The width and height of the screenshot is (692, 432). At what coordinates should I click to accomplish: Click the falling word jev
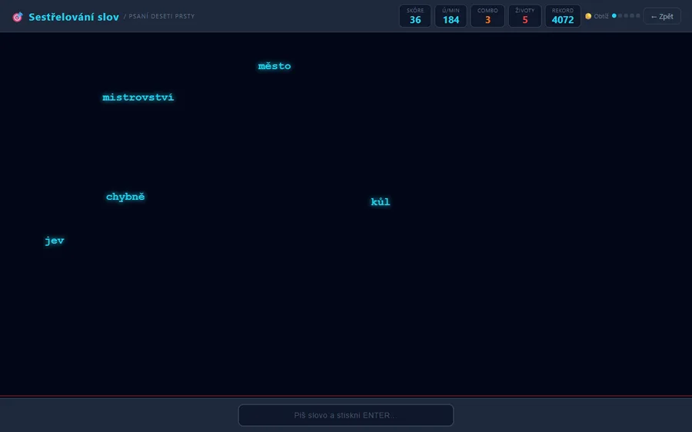pos(55,241)
